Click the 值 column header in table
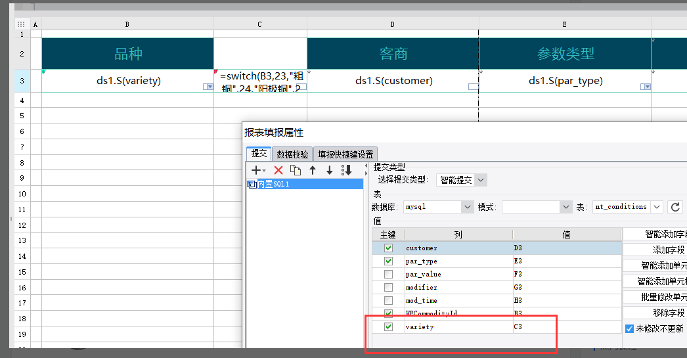687x358 pixels. pos(567,235)
